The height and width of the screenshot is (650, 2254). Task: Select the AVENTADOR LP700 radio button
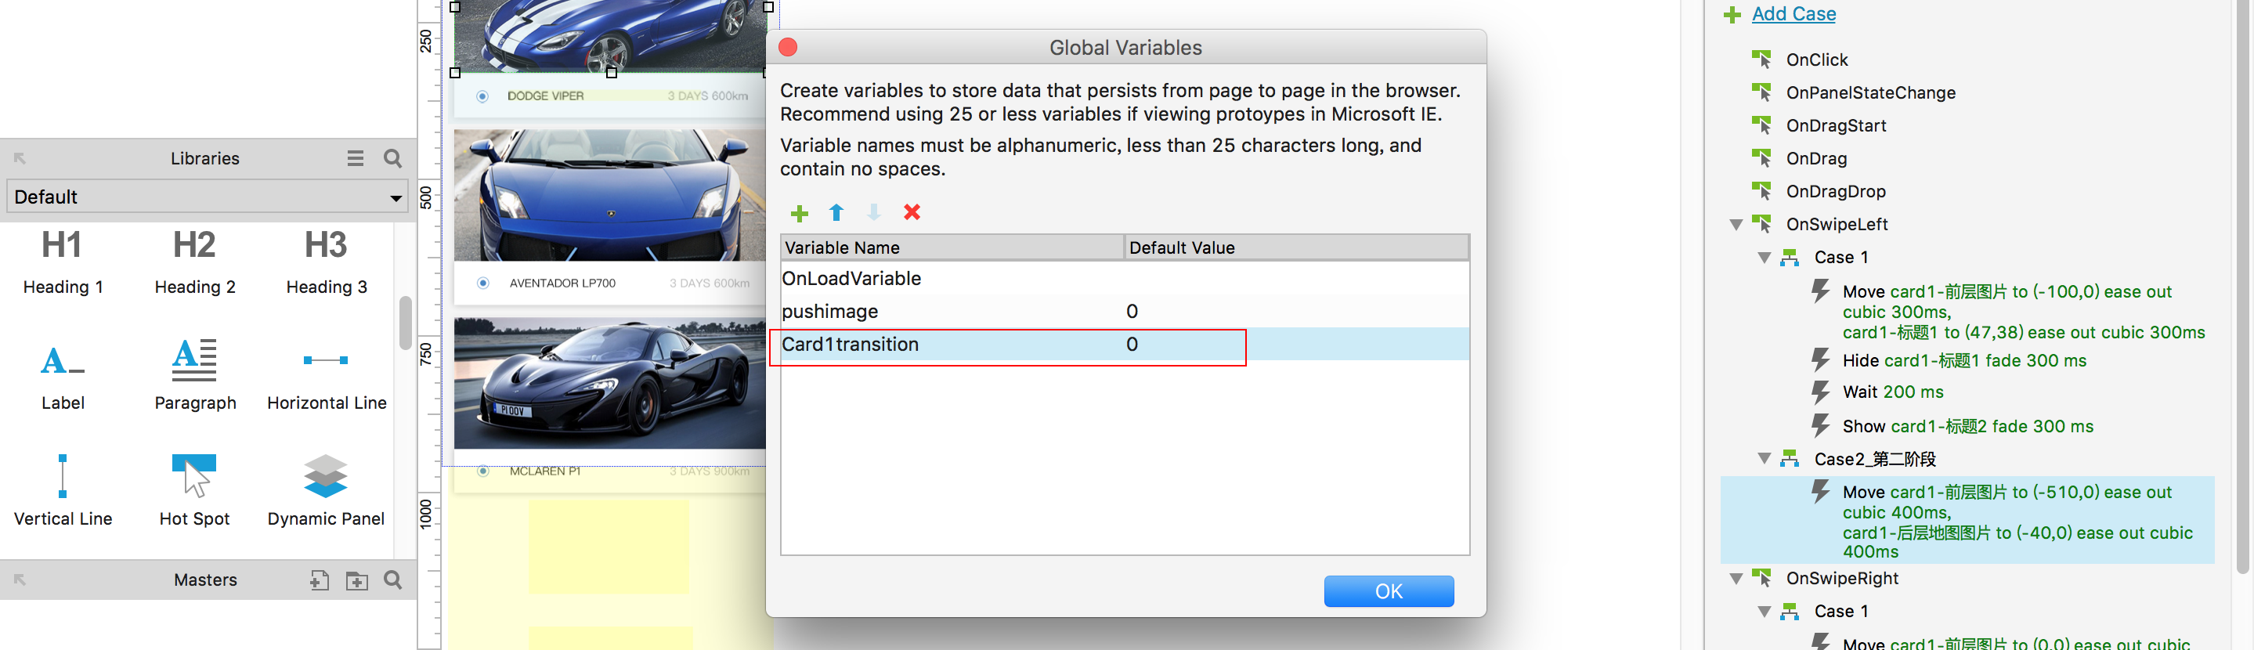[482, 283]
